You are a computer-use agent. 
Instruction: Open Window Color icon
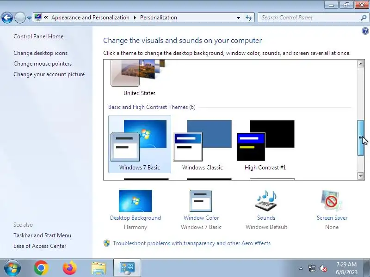[201, 201]
